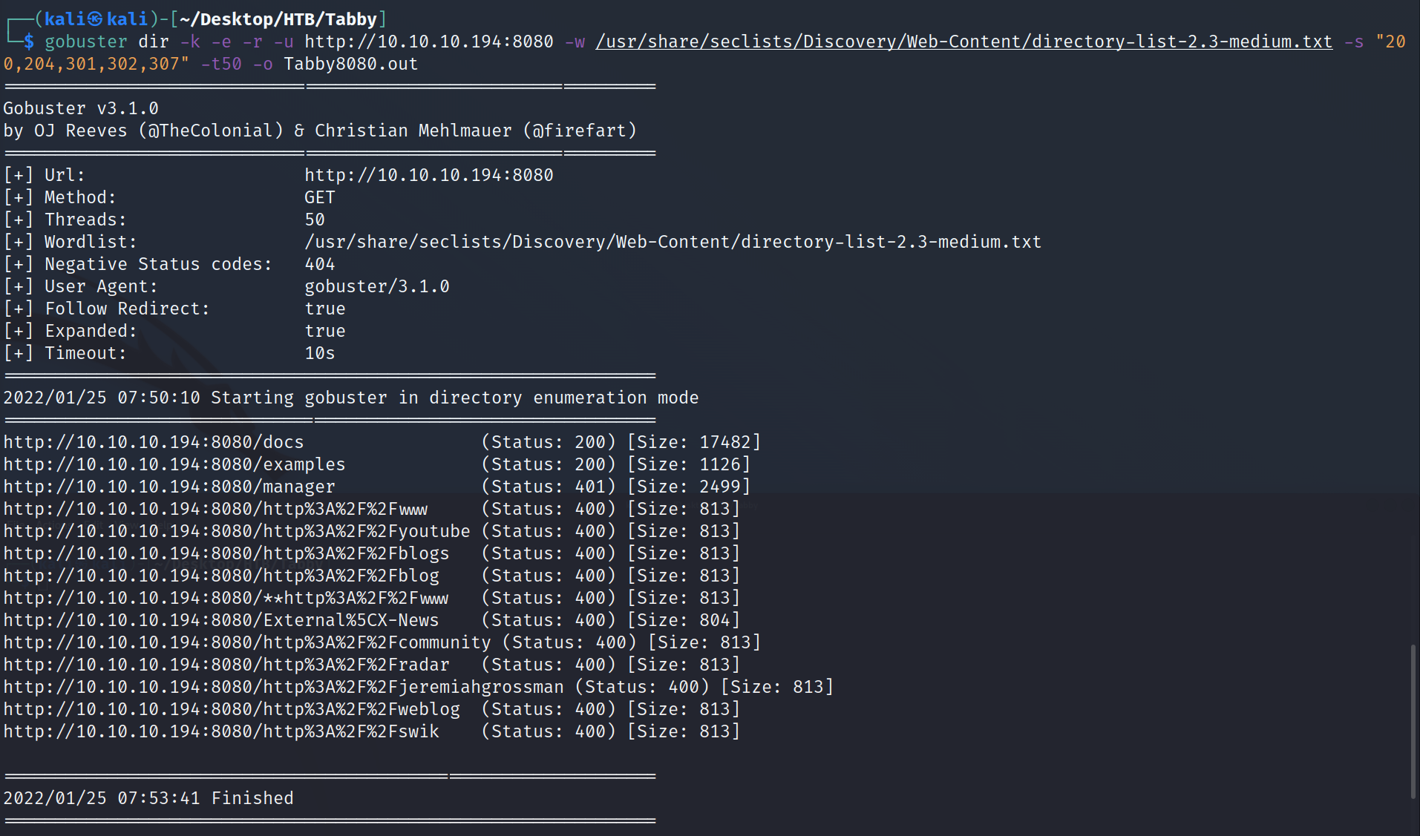
Task: Click the wordlist path in the Wordlist: row
Action: click(x=673, y=242)
